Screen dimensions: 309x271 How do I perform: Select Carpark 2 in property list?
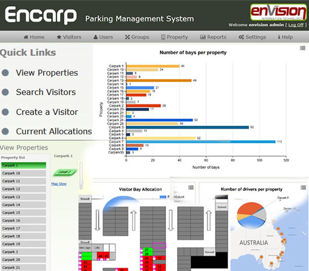[24, 252]
